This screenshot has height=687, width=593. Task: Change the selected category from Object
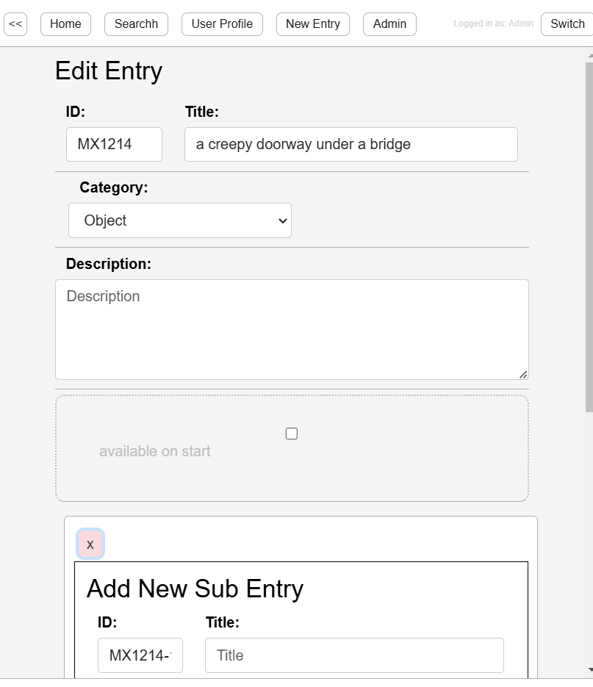[x=179, y=220]
